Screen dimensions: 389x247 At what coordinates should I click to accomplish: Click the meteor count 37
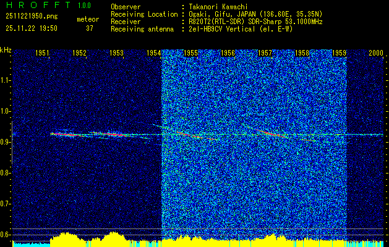coord(90,28)
